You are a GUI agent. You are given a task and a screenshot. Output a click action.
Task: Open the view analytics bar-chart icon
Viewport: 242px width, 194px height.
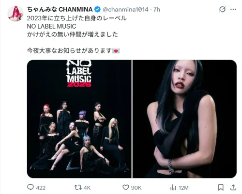click(173, 188)
